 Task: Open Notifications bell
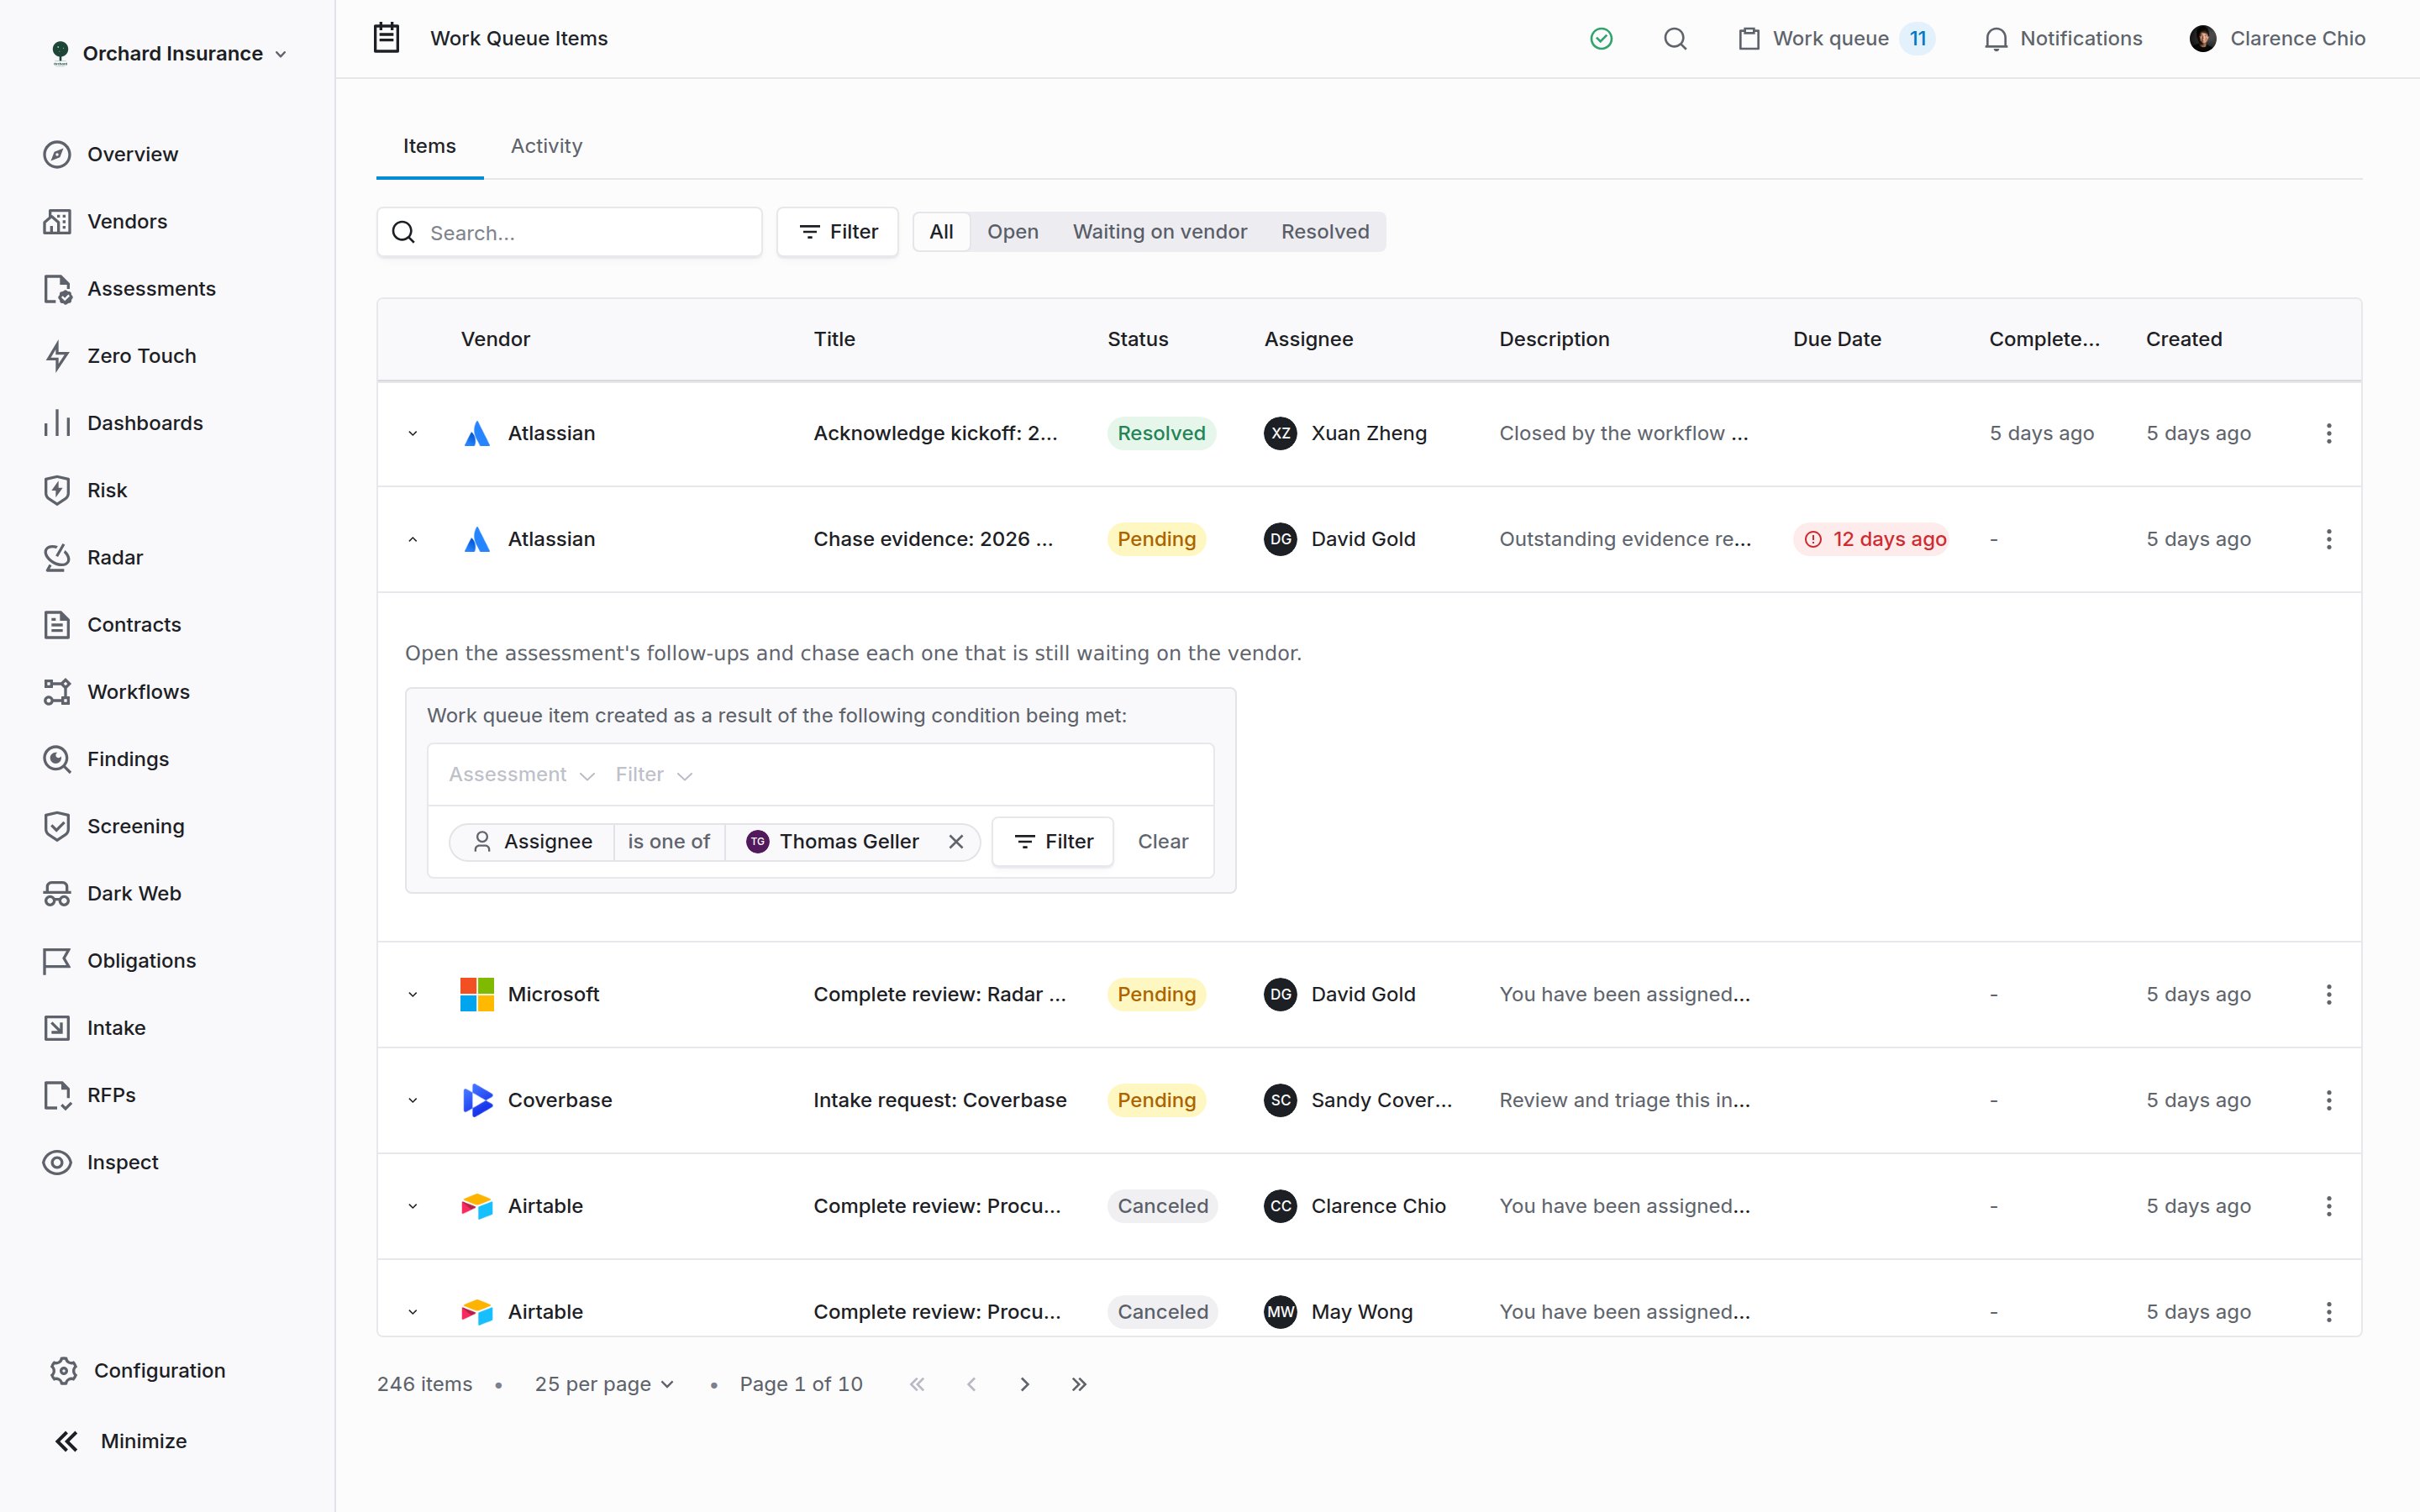2062,38
